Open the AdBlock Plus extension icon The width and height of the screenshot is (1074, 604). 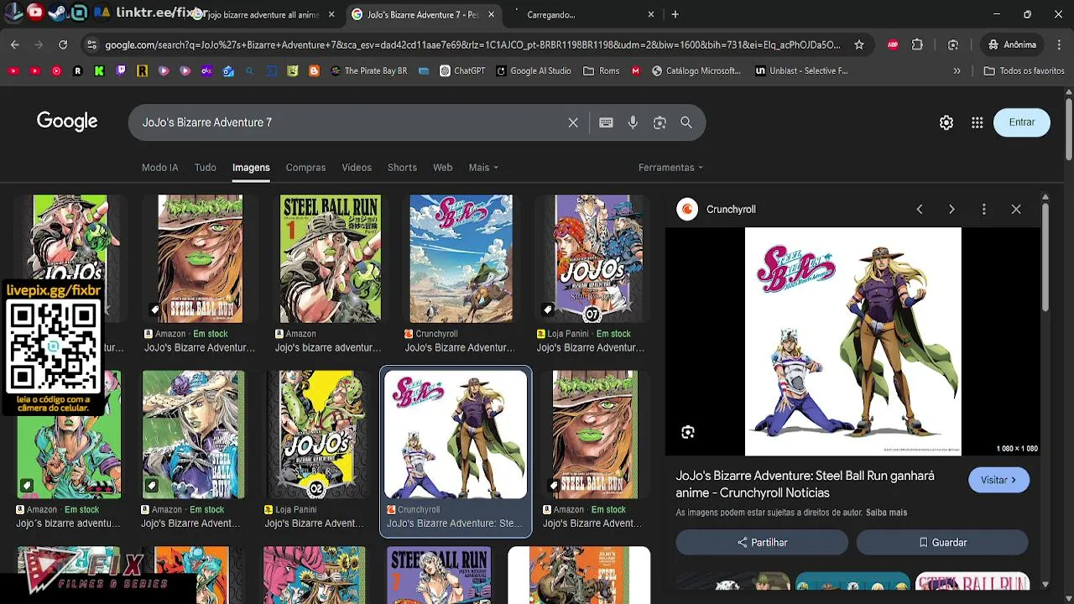(x=893, y=44)
